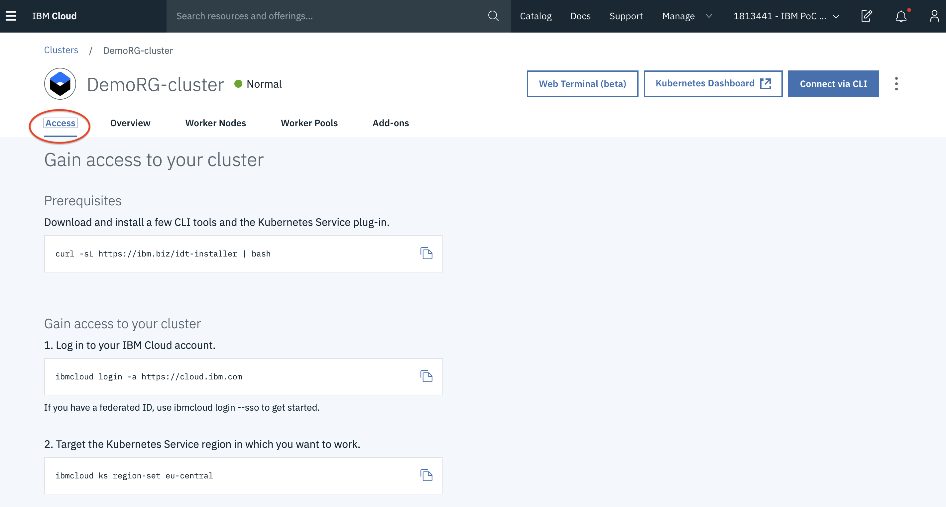Click Connect via CLI button
Viewport: 946px width, 507px height.
pyautogui.click(x=833, y=84)
